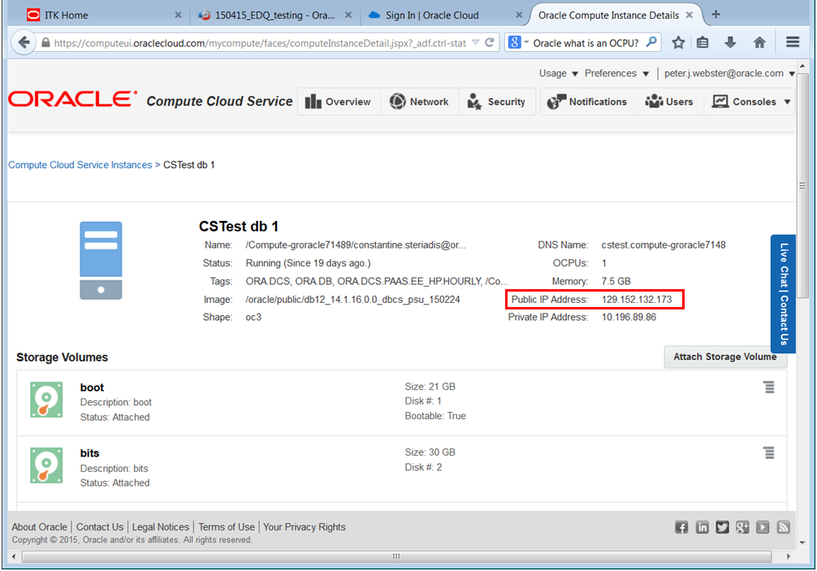817x571 pixels.
Task: Open Terms of Use link
Action: (226, 526)
